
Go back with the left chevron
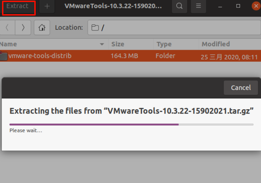tap(7, 28)
